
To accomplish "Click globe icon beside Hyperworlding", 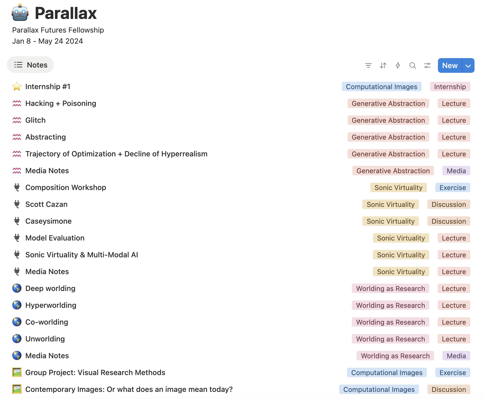I will [17, 305].
